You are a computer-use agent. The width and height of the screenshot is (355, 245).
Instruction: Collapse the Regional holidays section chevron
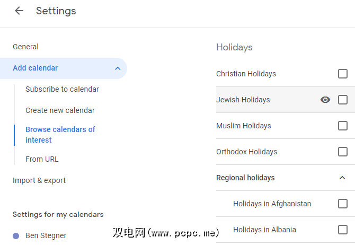[342, 178]
